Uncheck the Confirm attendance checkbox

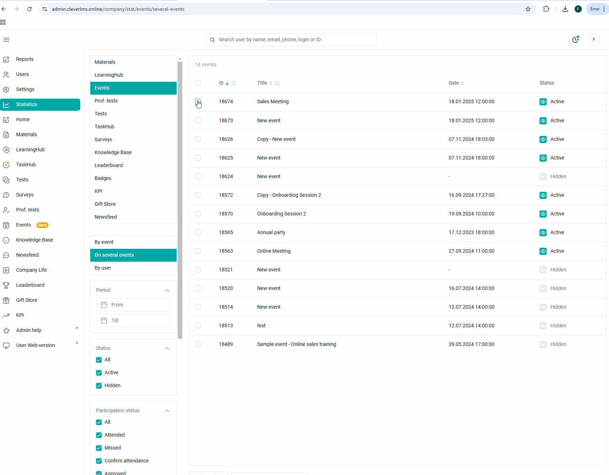pos(99,461)
